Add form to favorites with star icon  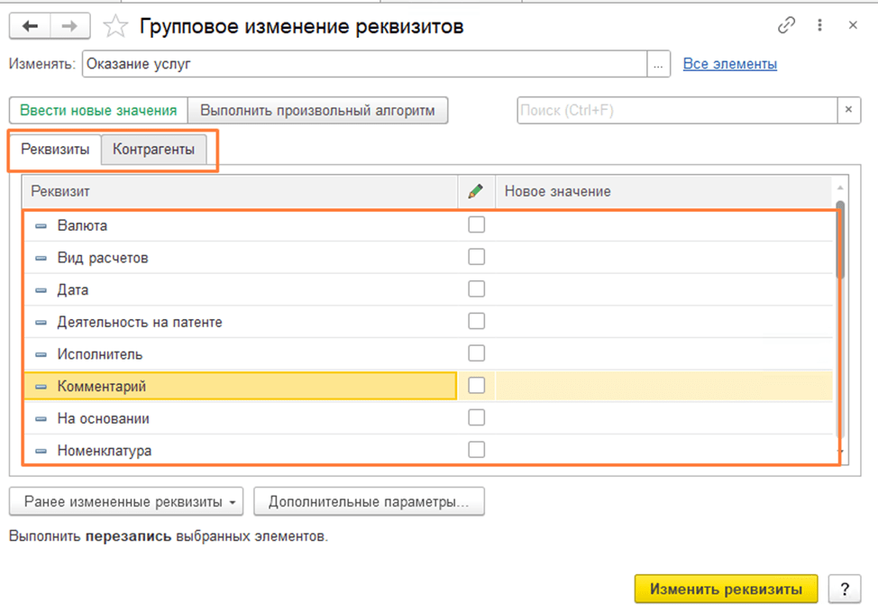tap(115, 27)
